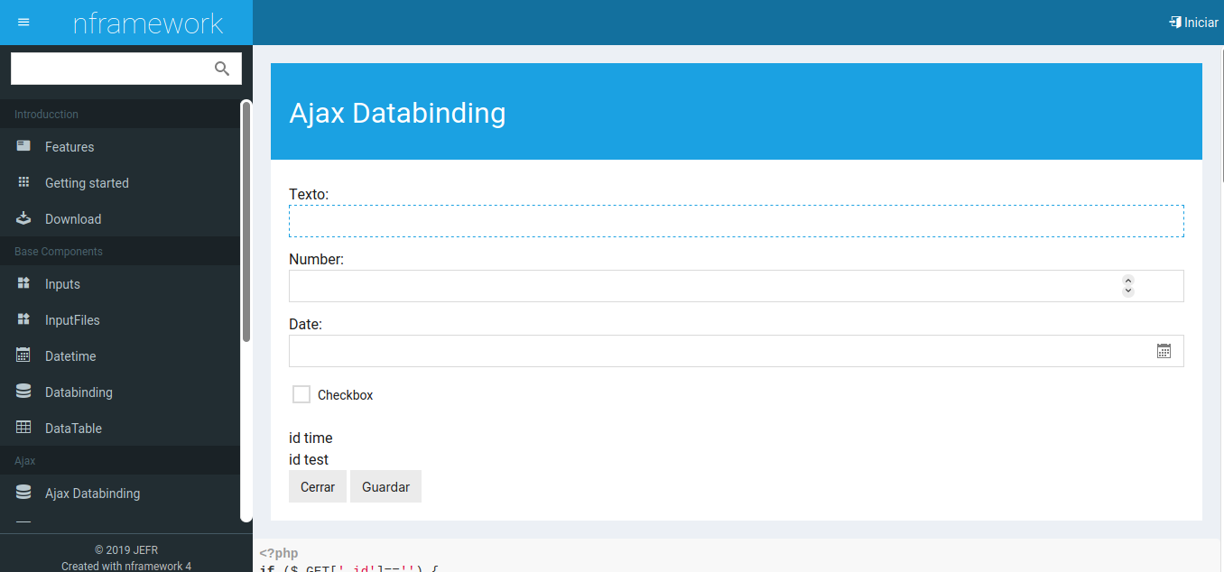
Task: Click the InputFiles widget icon
Action: (x=23, y=319)
